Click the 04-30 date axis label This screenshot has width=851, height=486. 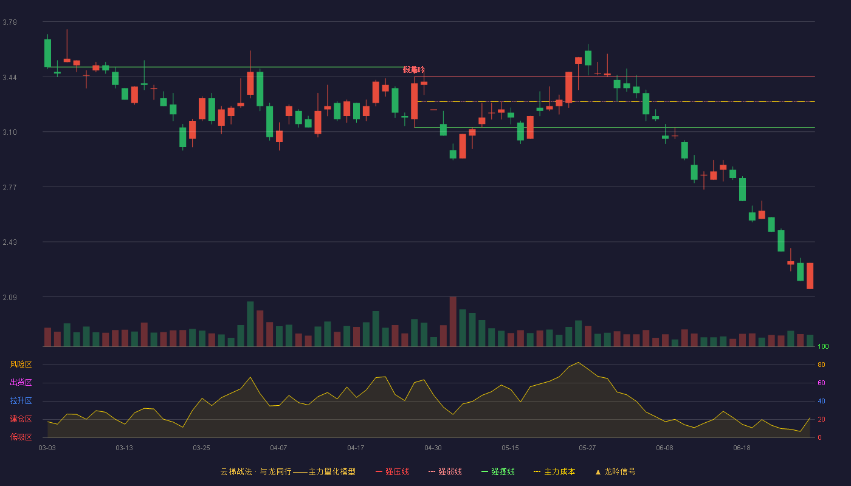433,448
